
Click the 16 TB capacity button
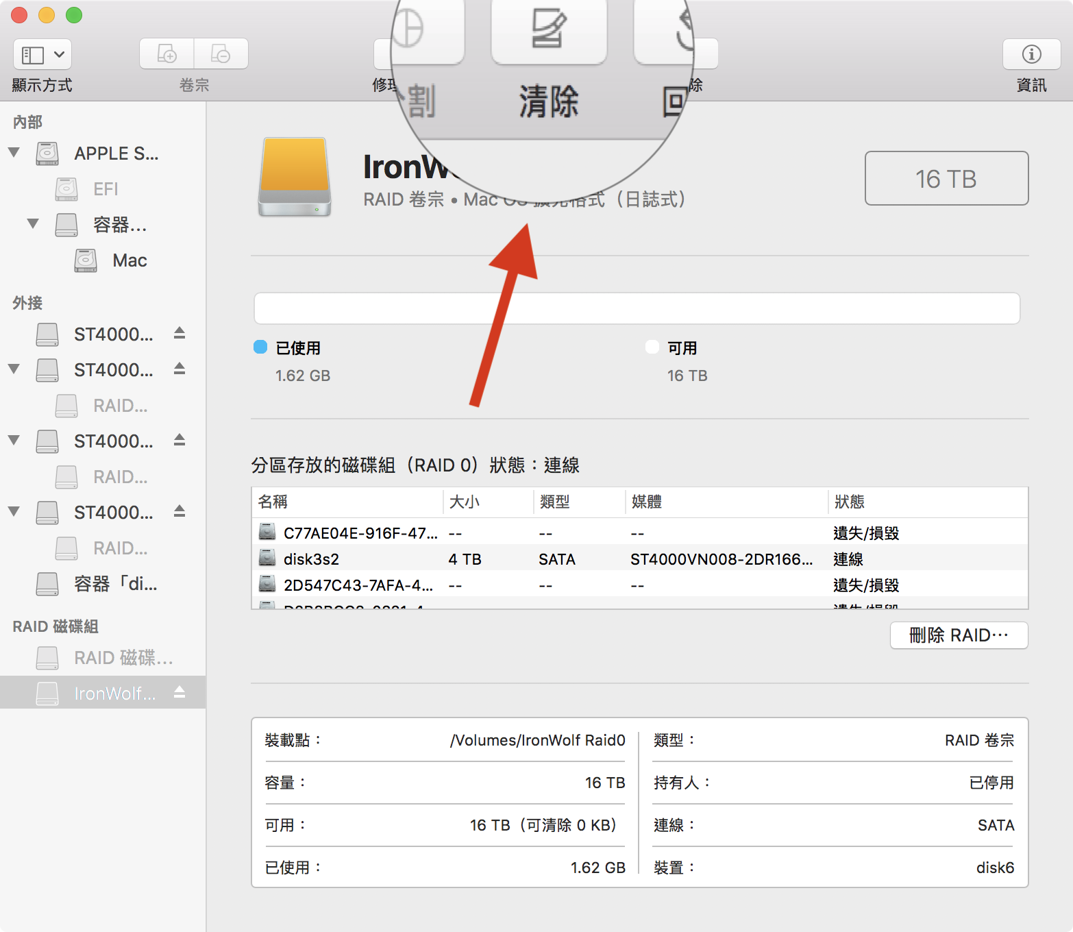(x=946, y=178)
